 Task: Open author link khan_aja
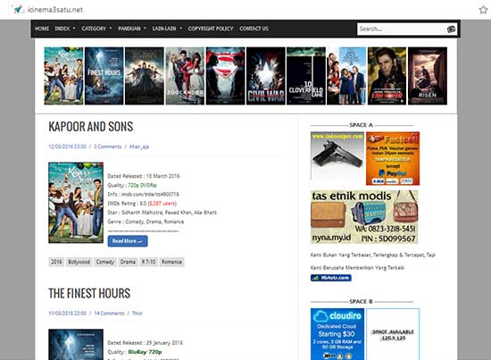pos(139,147)
